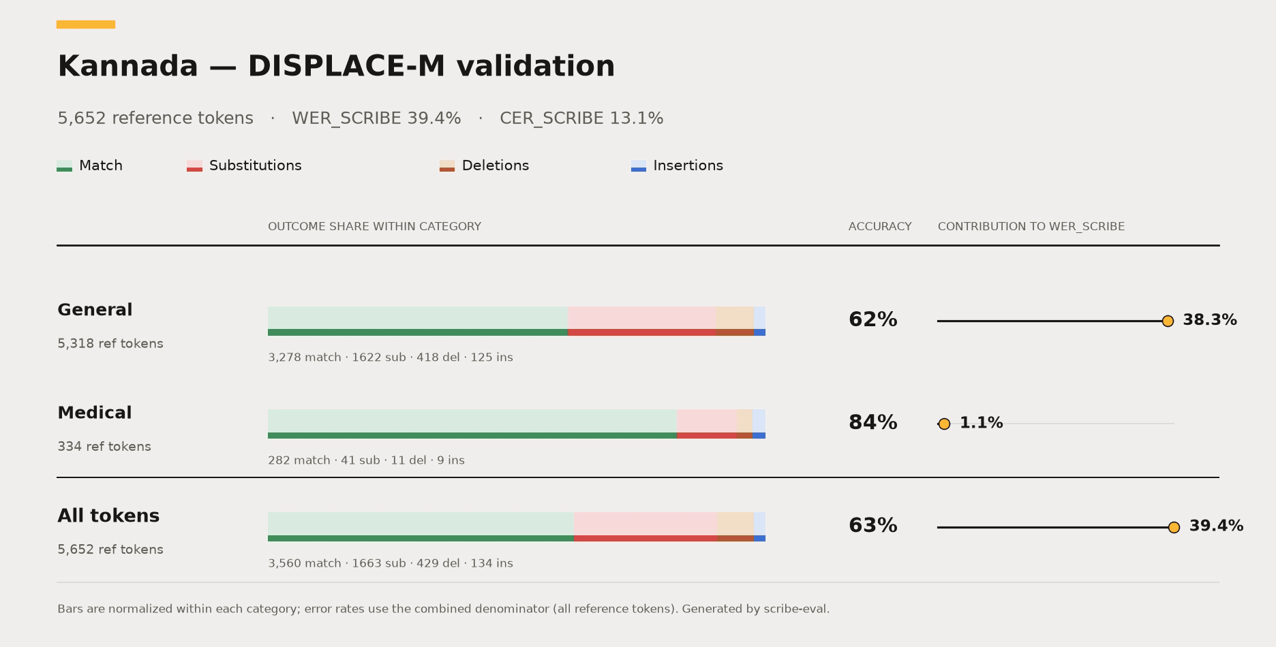
Task: Click the Kannada DISPLACE-M validation title
Action: pos(336,66)
